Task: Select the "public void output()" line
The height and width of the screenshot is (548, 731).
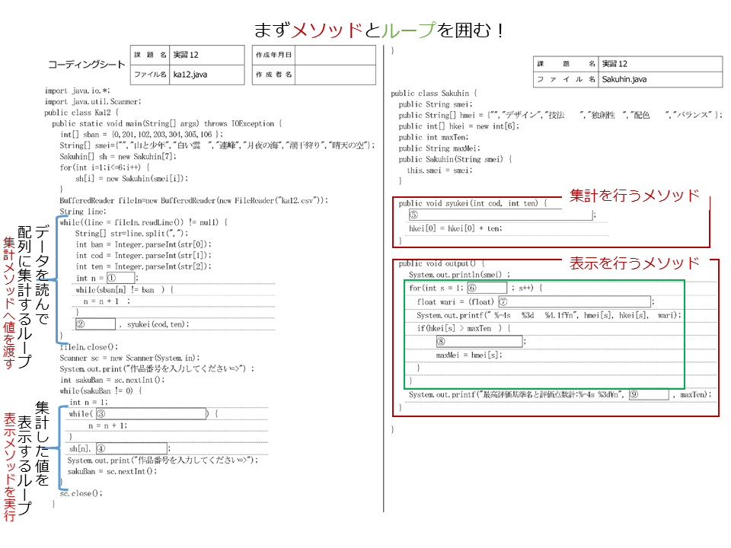Action: point(442,263)
